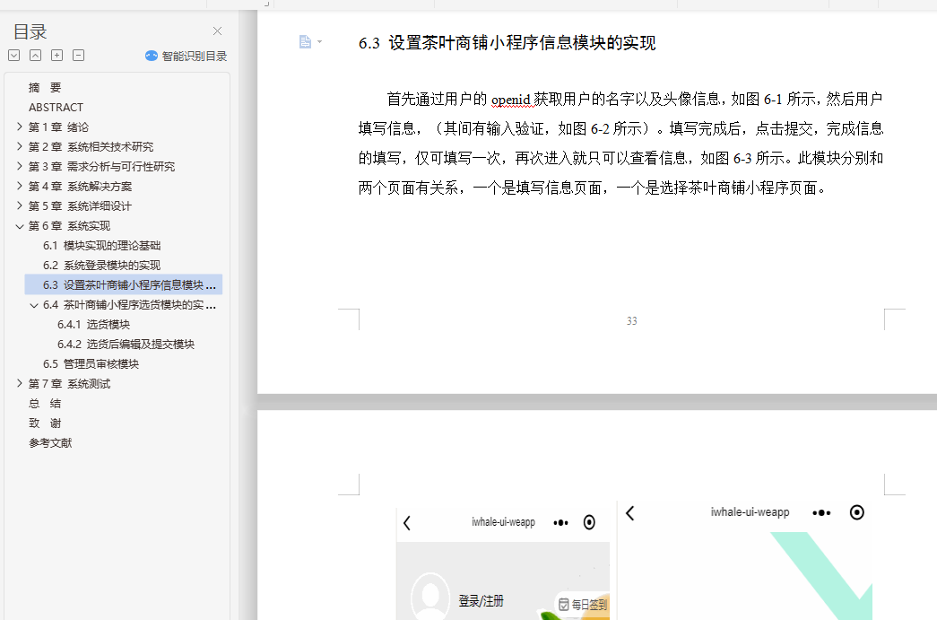The width and height of the screenshot is (937, 620).
Task: Expand 第7章 系统测试 chevron
Action: tap(19, 383)
